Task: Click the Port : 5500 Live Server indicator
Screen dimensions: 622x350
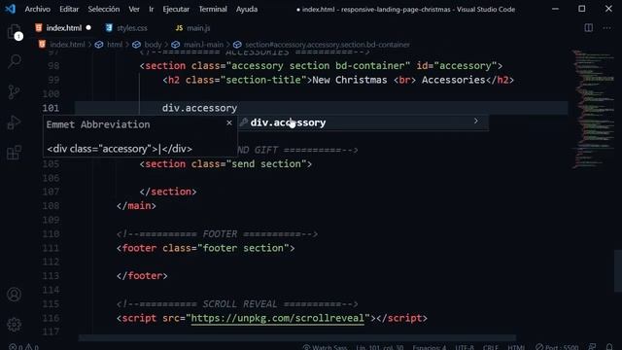Action: 557,347
